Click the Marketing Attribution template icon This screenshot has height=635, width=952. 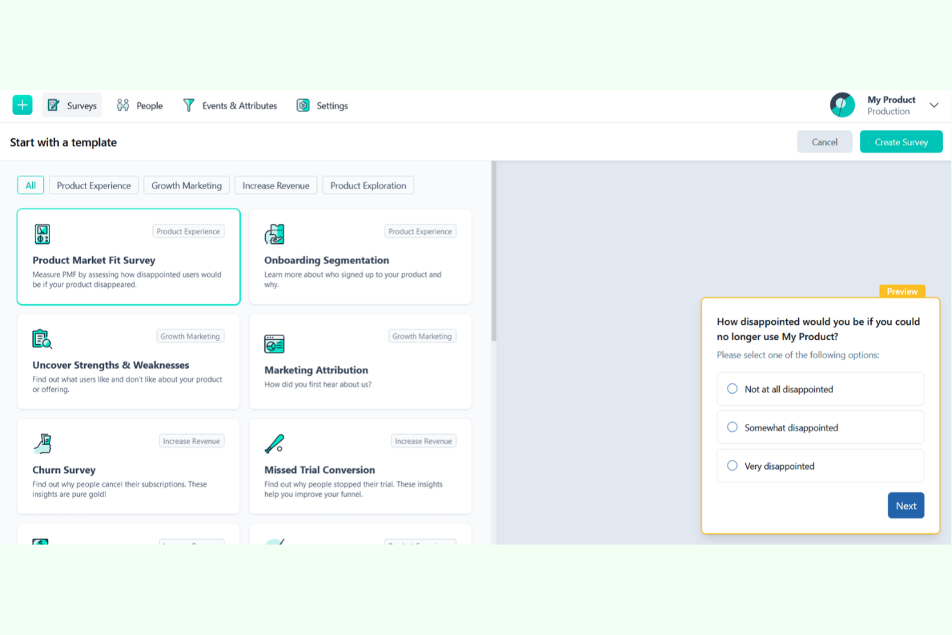pyautogui.click(x=274, y=344)
